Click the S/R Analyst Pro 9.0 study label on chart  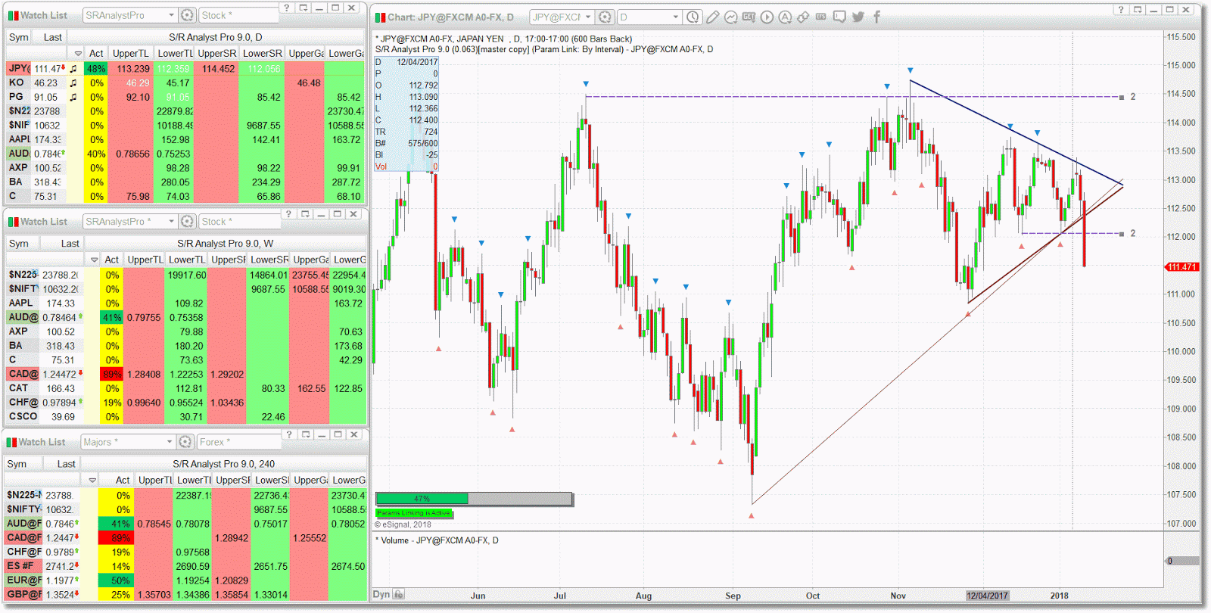tap(544, 49)
